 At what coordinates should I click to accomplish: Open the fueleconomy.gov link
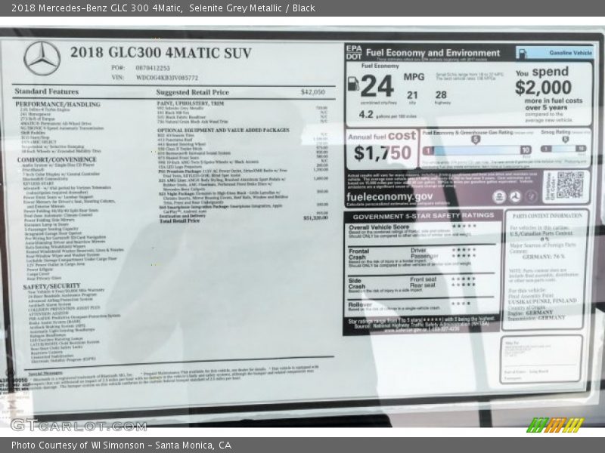pyautogui.click(x=389, y=196)
